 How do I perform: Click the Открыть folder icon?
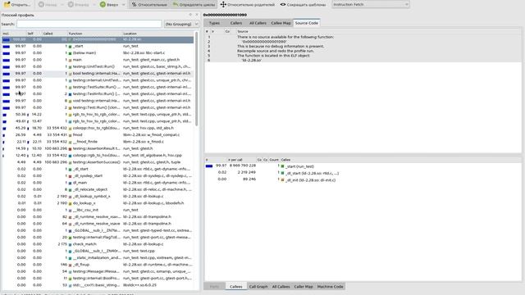[x=7, y=5]
